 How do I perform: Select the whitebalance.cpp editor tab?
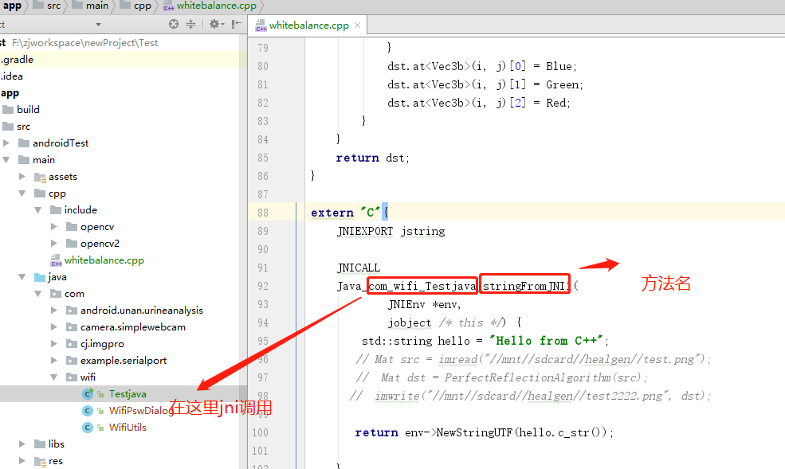308,25
